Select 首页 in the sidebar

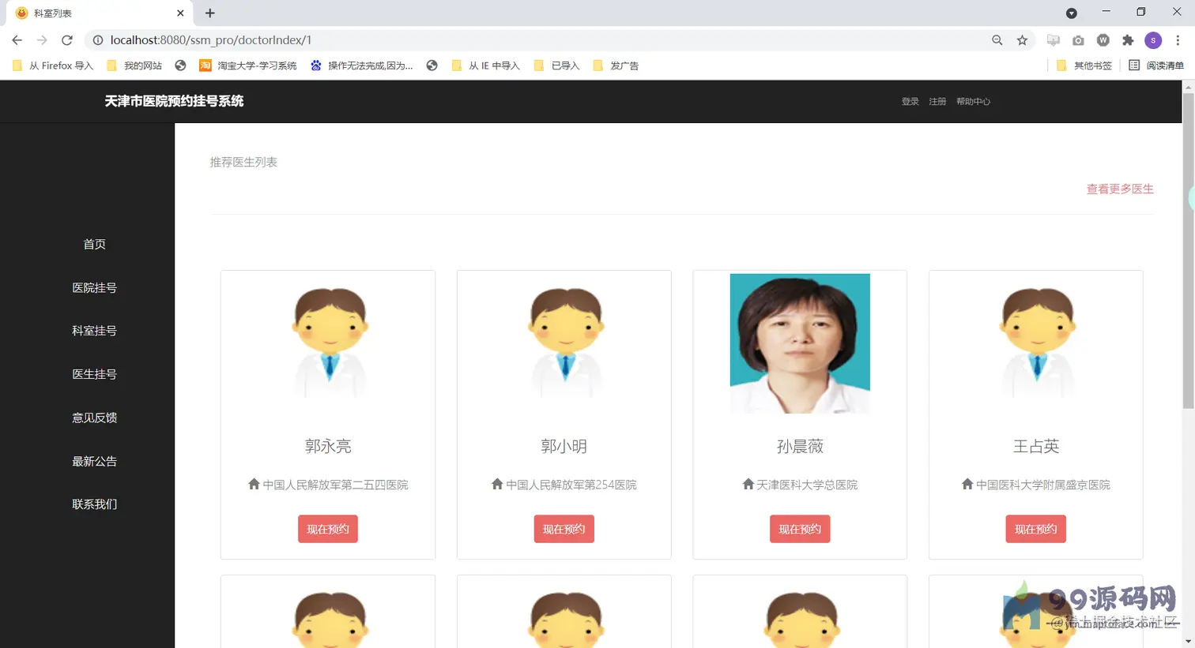pos(95,245)
